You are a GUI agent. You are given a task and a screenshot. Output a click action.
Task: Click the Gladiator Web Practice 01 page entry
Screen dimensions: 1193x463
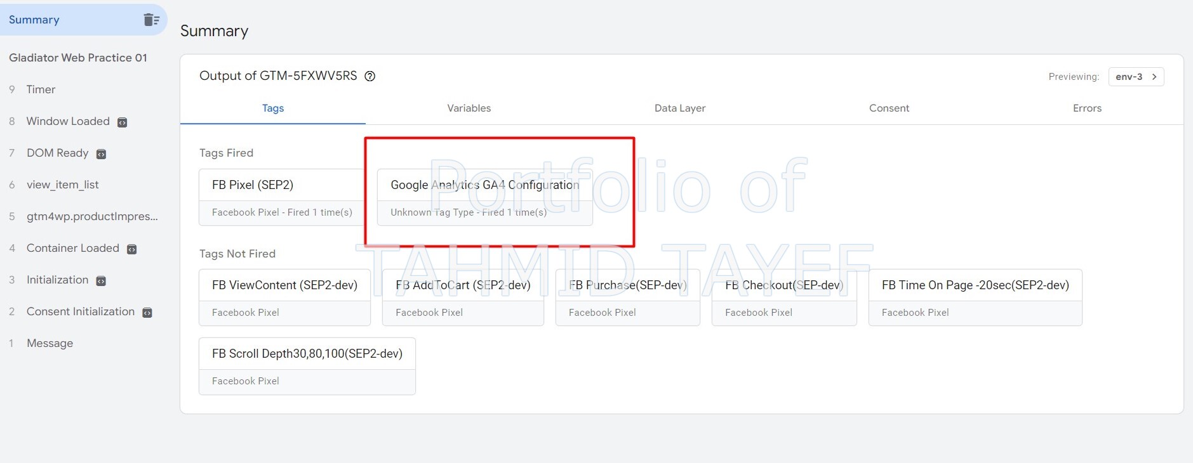[78, 58]
